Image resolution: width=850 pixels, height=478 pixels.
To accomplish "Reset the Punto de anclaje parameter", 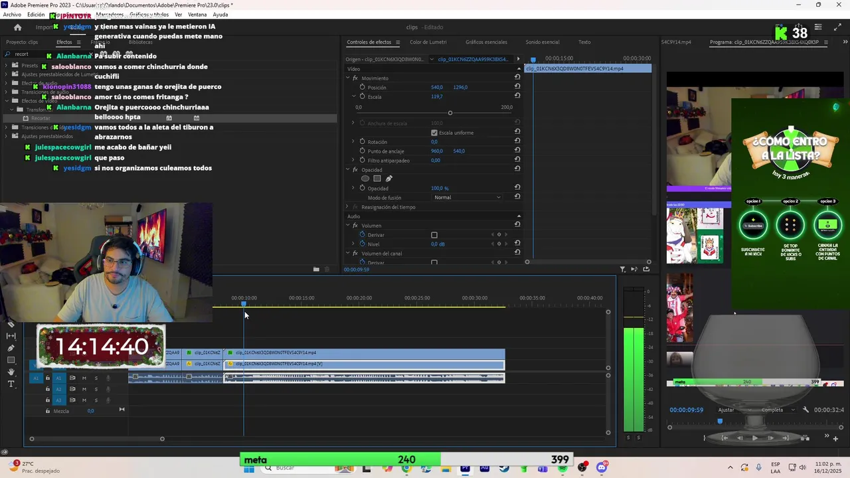I will pos(517,151).
